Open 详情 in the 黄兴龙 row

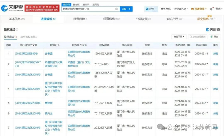pos(215,113)
